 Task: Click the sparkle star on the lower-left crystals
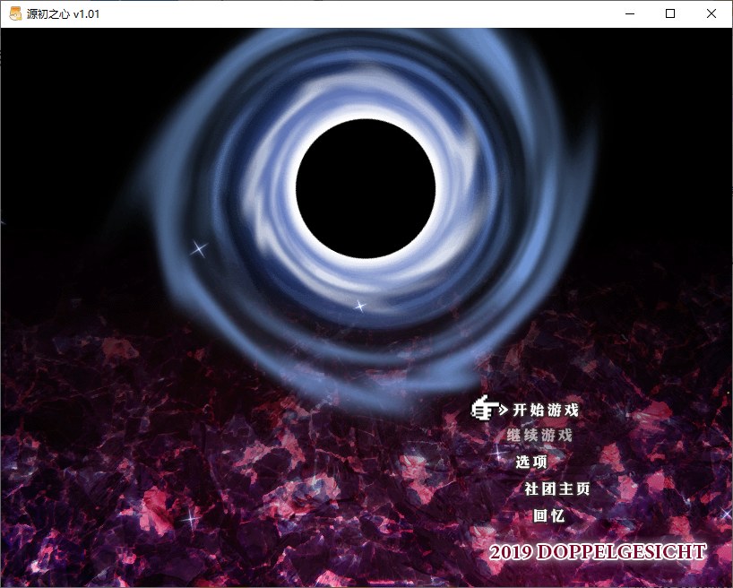pos(189,517)
